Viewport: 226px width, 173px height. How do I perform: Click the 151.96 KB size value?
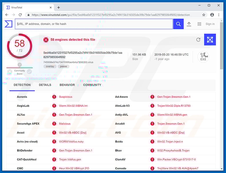[139, 54]
